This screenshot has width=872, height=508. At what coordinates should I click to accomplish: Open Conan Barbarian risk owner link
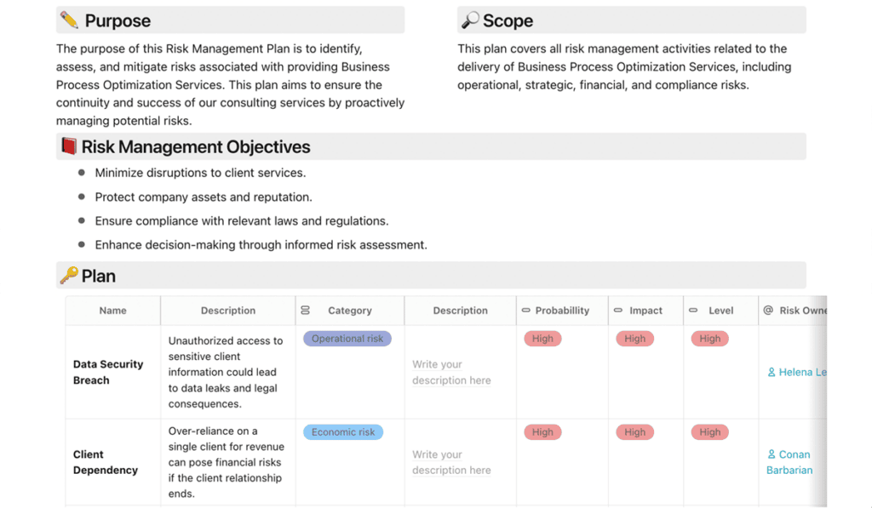tap(789, 462)
